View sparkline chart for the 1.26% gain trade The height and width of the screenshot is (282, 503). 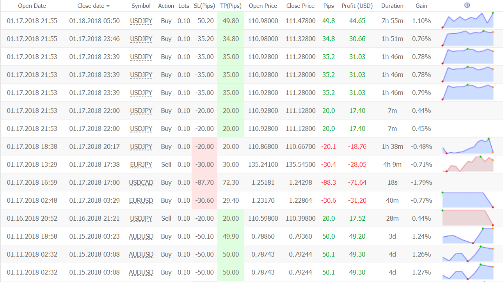467,254
